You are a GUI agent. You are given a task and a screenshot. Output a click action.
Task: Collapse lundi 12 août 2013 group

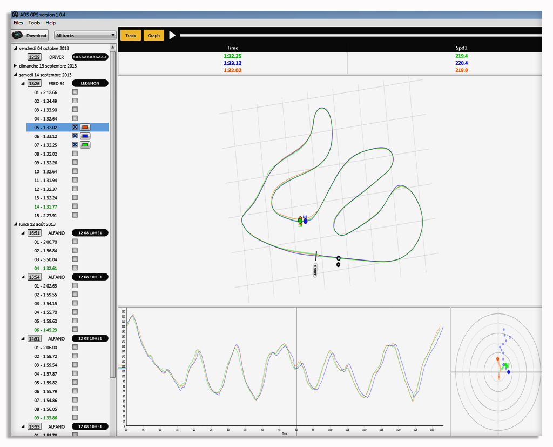[15, 224]
